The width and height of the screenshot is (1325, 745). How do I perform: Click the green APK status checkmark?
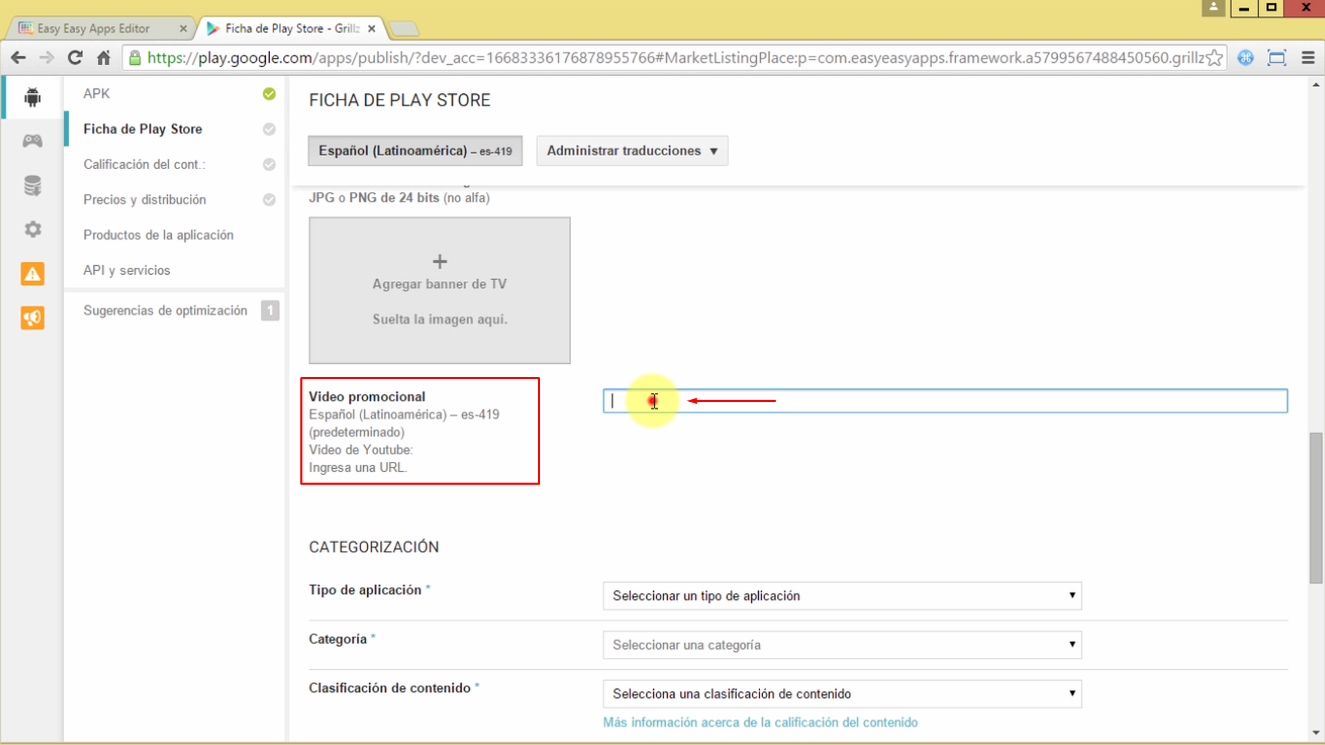269,94
